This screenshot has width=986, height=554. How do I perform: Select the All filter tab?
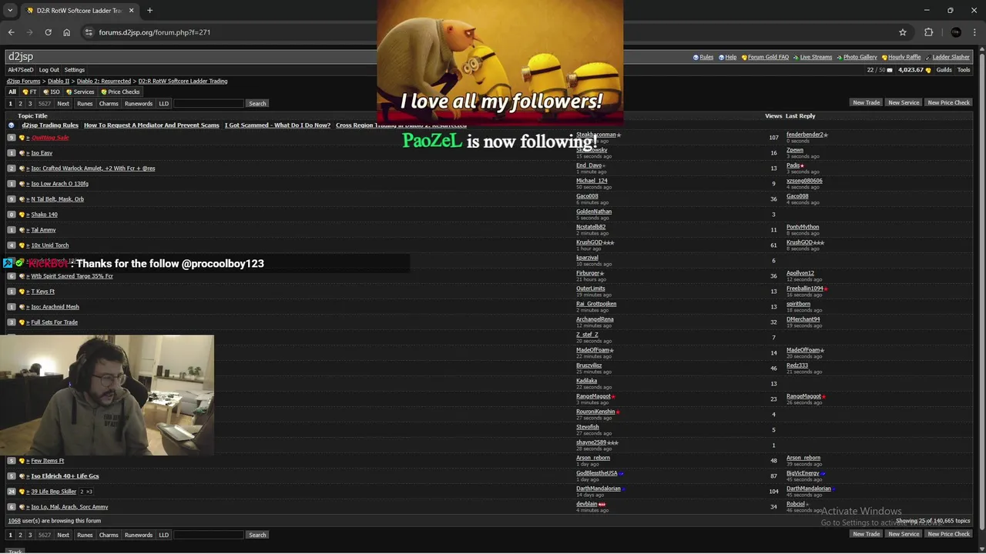pyautogui.click(x=12, y=92)
